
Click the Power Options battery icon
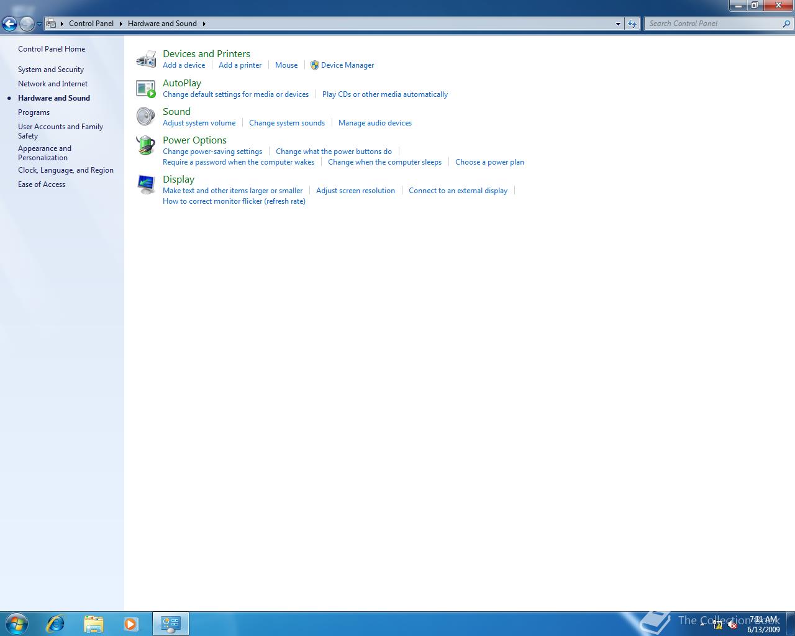coord(146,145)
